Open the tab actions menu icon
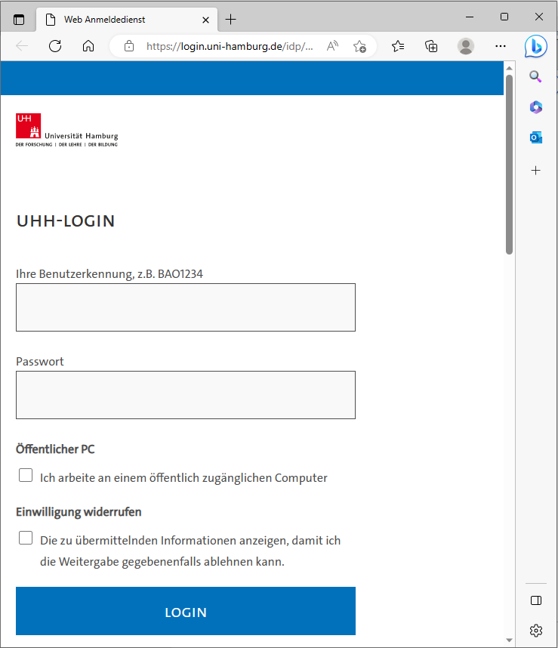Screen dimensions: 558x648 [x=19, y=20]
